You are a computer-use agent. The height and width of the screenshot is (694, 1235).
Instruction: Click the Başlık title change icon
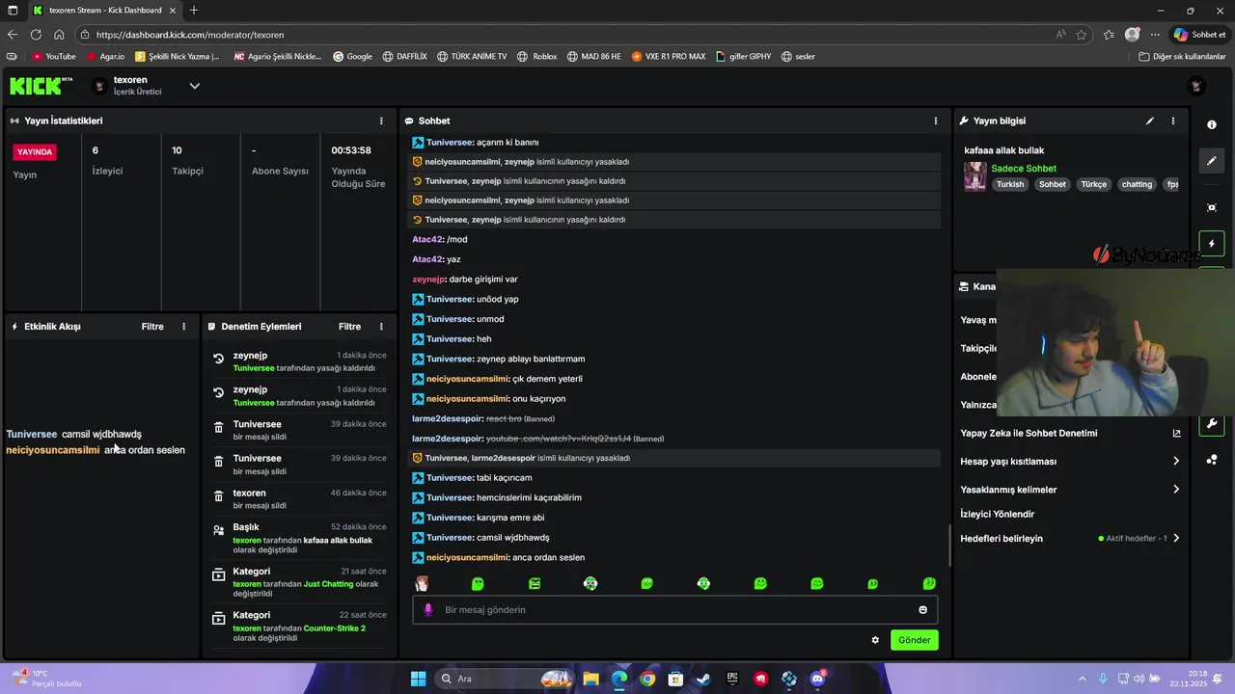click(x=219, y=531)
